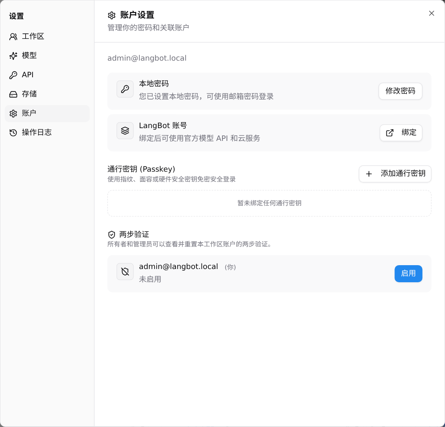Click the shield check icon beside 两步验证

tap(112, 234)
